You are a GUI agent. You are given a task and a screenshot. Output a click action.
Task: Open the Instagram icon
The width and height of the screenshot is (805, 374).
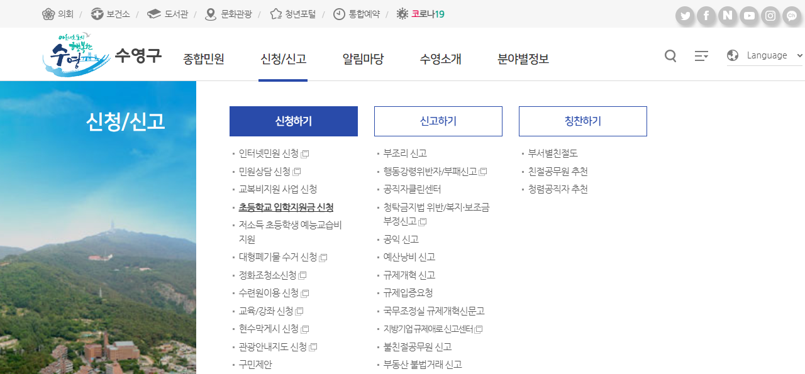770,16
